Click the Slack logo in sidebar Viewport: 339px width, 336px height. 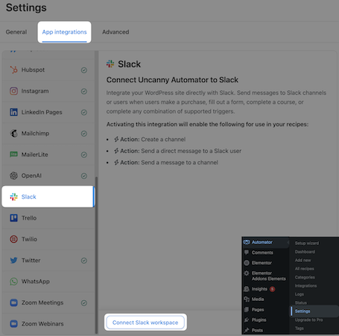tap(13, 196)
